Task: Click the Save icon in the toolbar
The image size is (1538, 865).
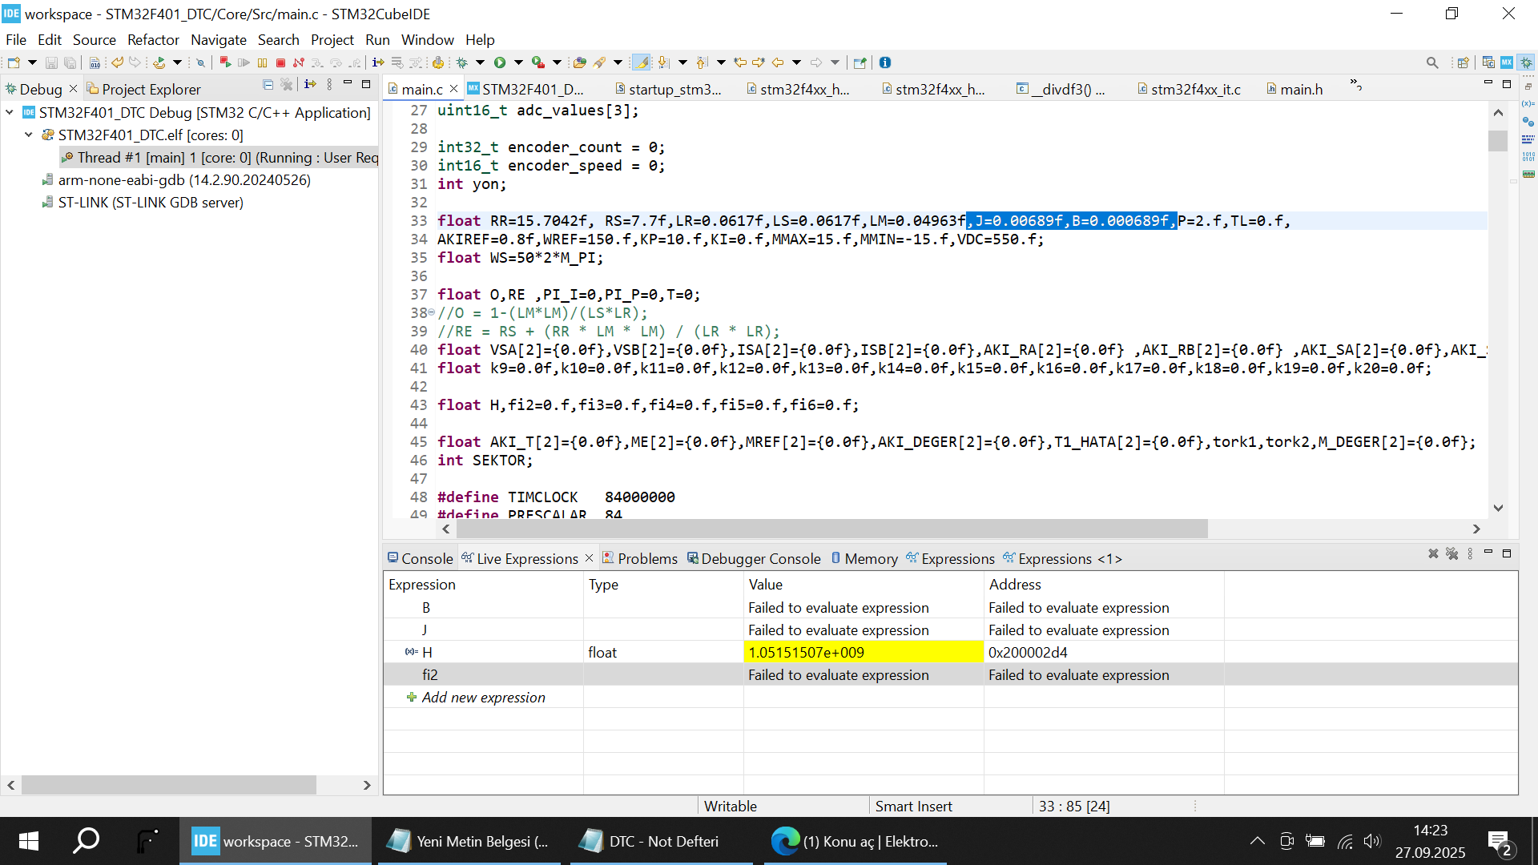Action: [51, 62]
